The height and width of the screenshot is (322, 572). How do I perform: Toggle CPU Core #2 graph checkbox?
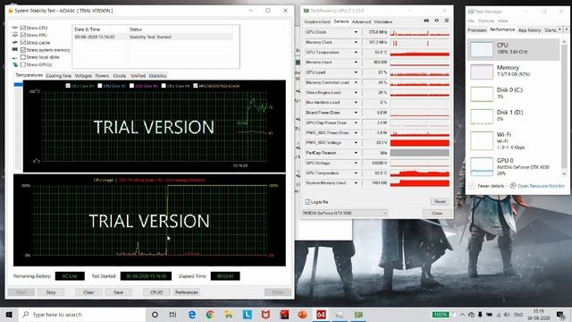click(99, 86)
